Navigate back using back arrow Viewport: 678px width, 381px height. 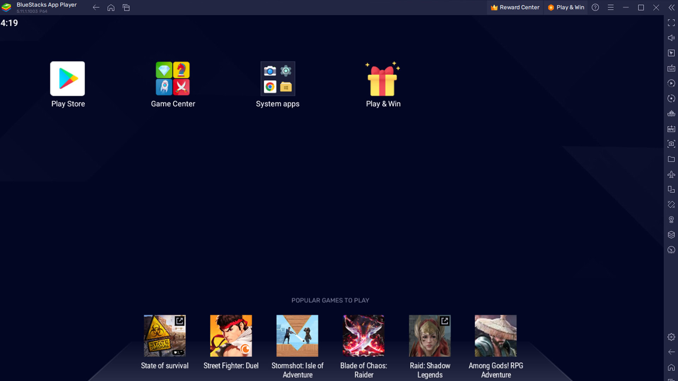96,7
